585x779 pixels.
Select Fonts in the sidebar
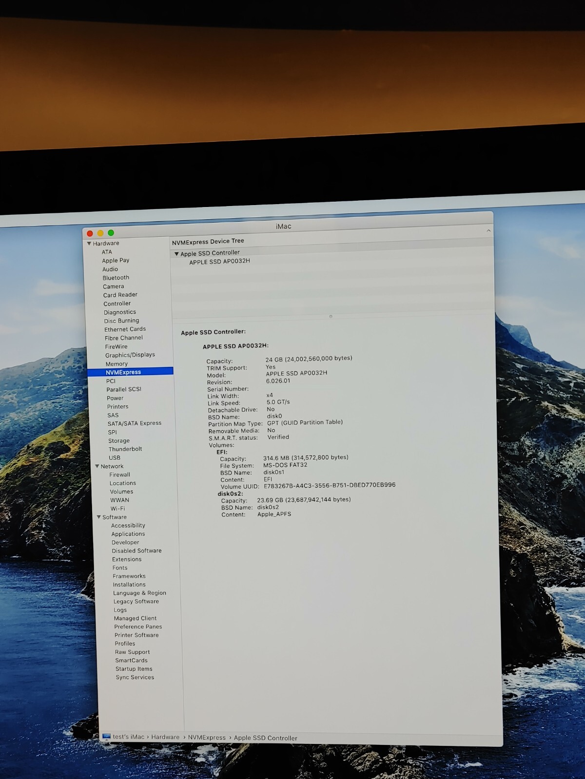coord(120,568)
